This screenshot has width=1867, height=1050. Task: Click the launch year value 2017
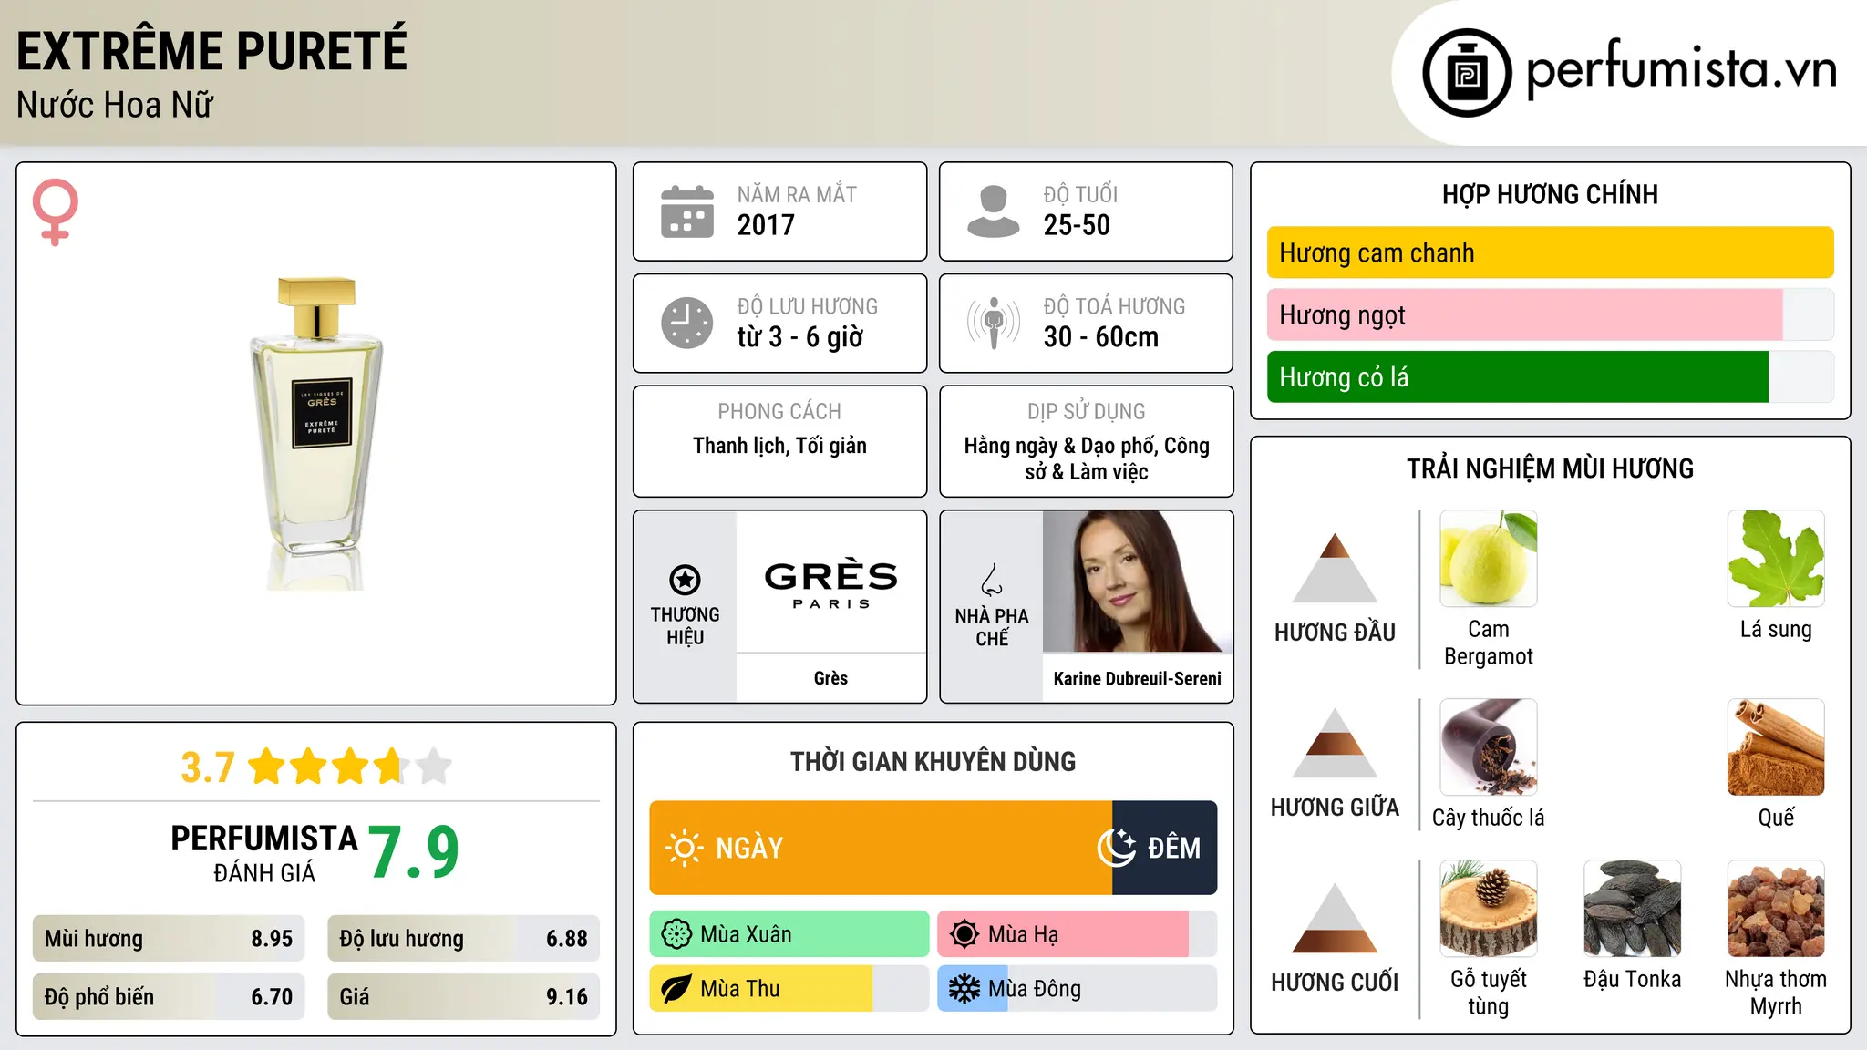click(x=766, y=225)
